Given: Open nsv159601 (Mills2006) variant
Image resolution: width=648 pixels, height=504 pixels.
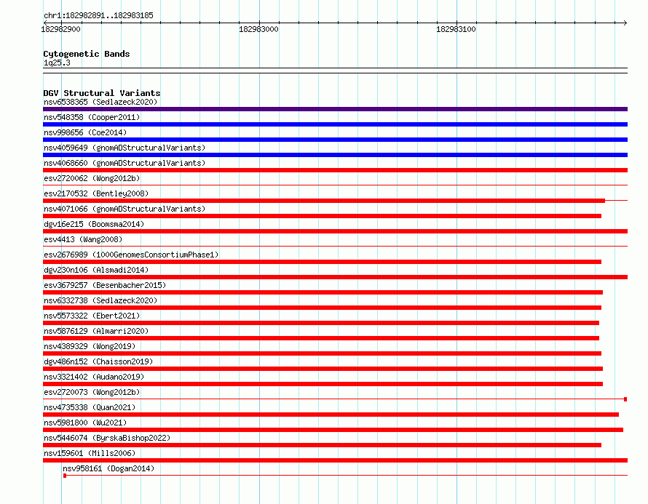Looking at the screenshot, I should coord(90,453).
